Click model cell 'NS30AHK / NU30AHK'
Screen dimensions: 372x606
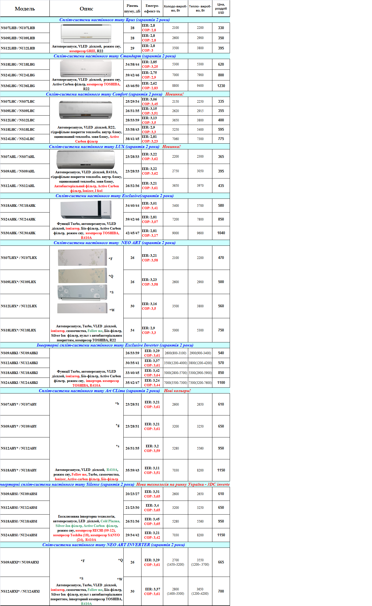coord(25,233)
